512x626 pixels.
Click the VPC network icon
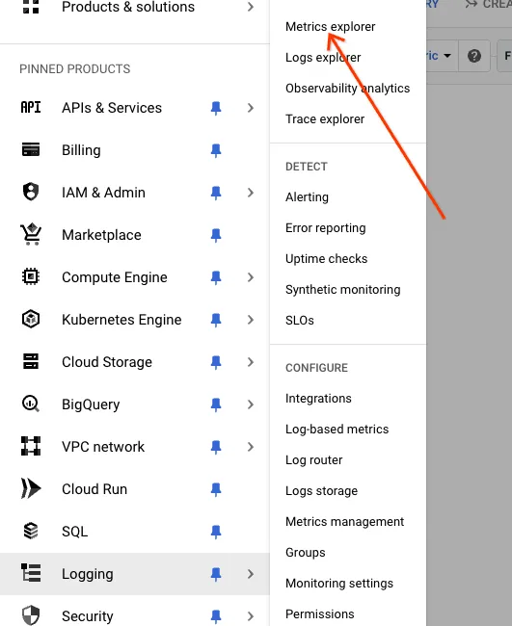[31, 446]
